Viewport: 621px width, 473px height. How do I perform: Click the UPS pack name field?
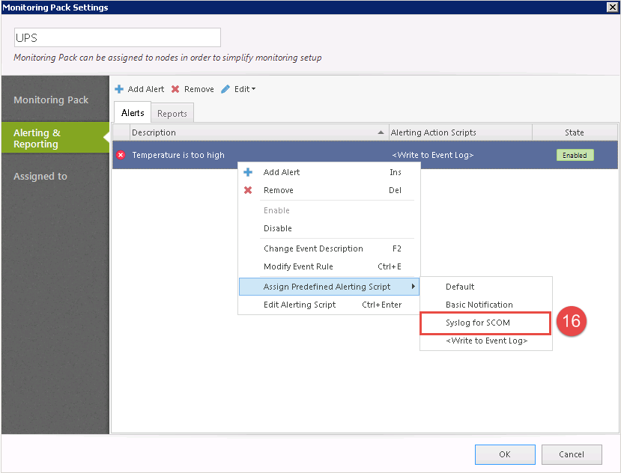click(117, 37)
